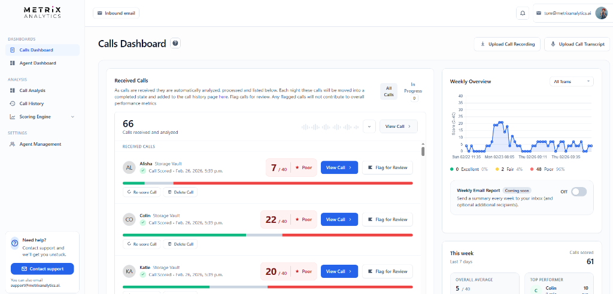Click the user profile avatar photo
The image size is (613, 294).
[x=601, y=13]
